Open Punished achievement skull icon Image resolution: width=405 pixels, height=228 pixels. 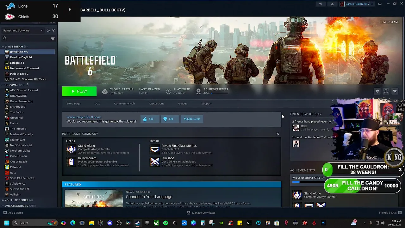pyautogui.click(x=155, y=161)
